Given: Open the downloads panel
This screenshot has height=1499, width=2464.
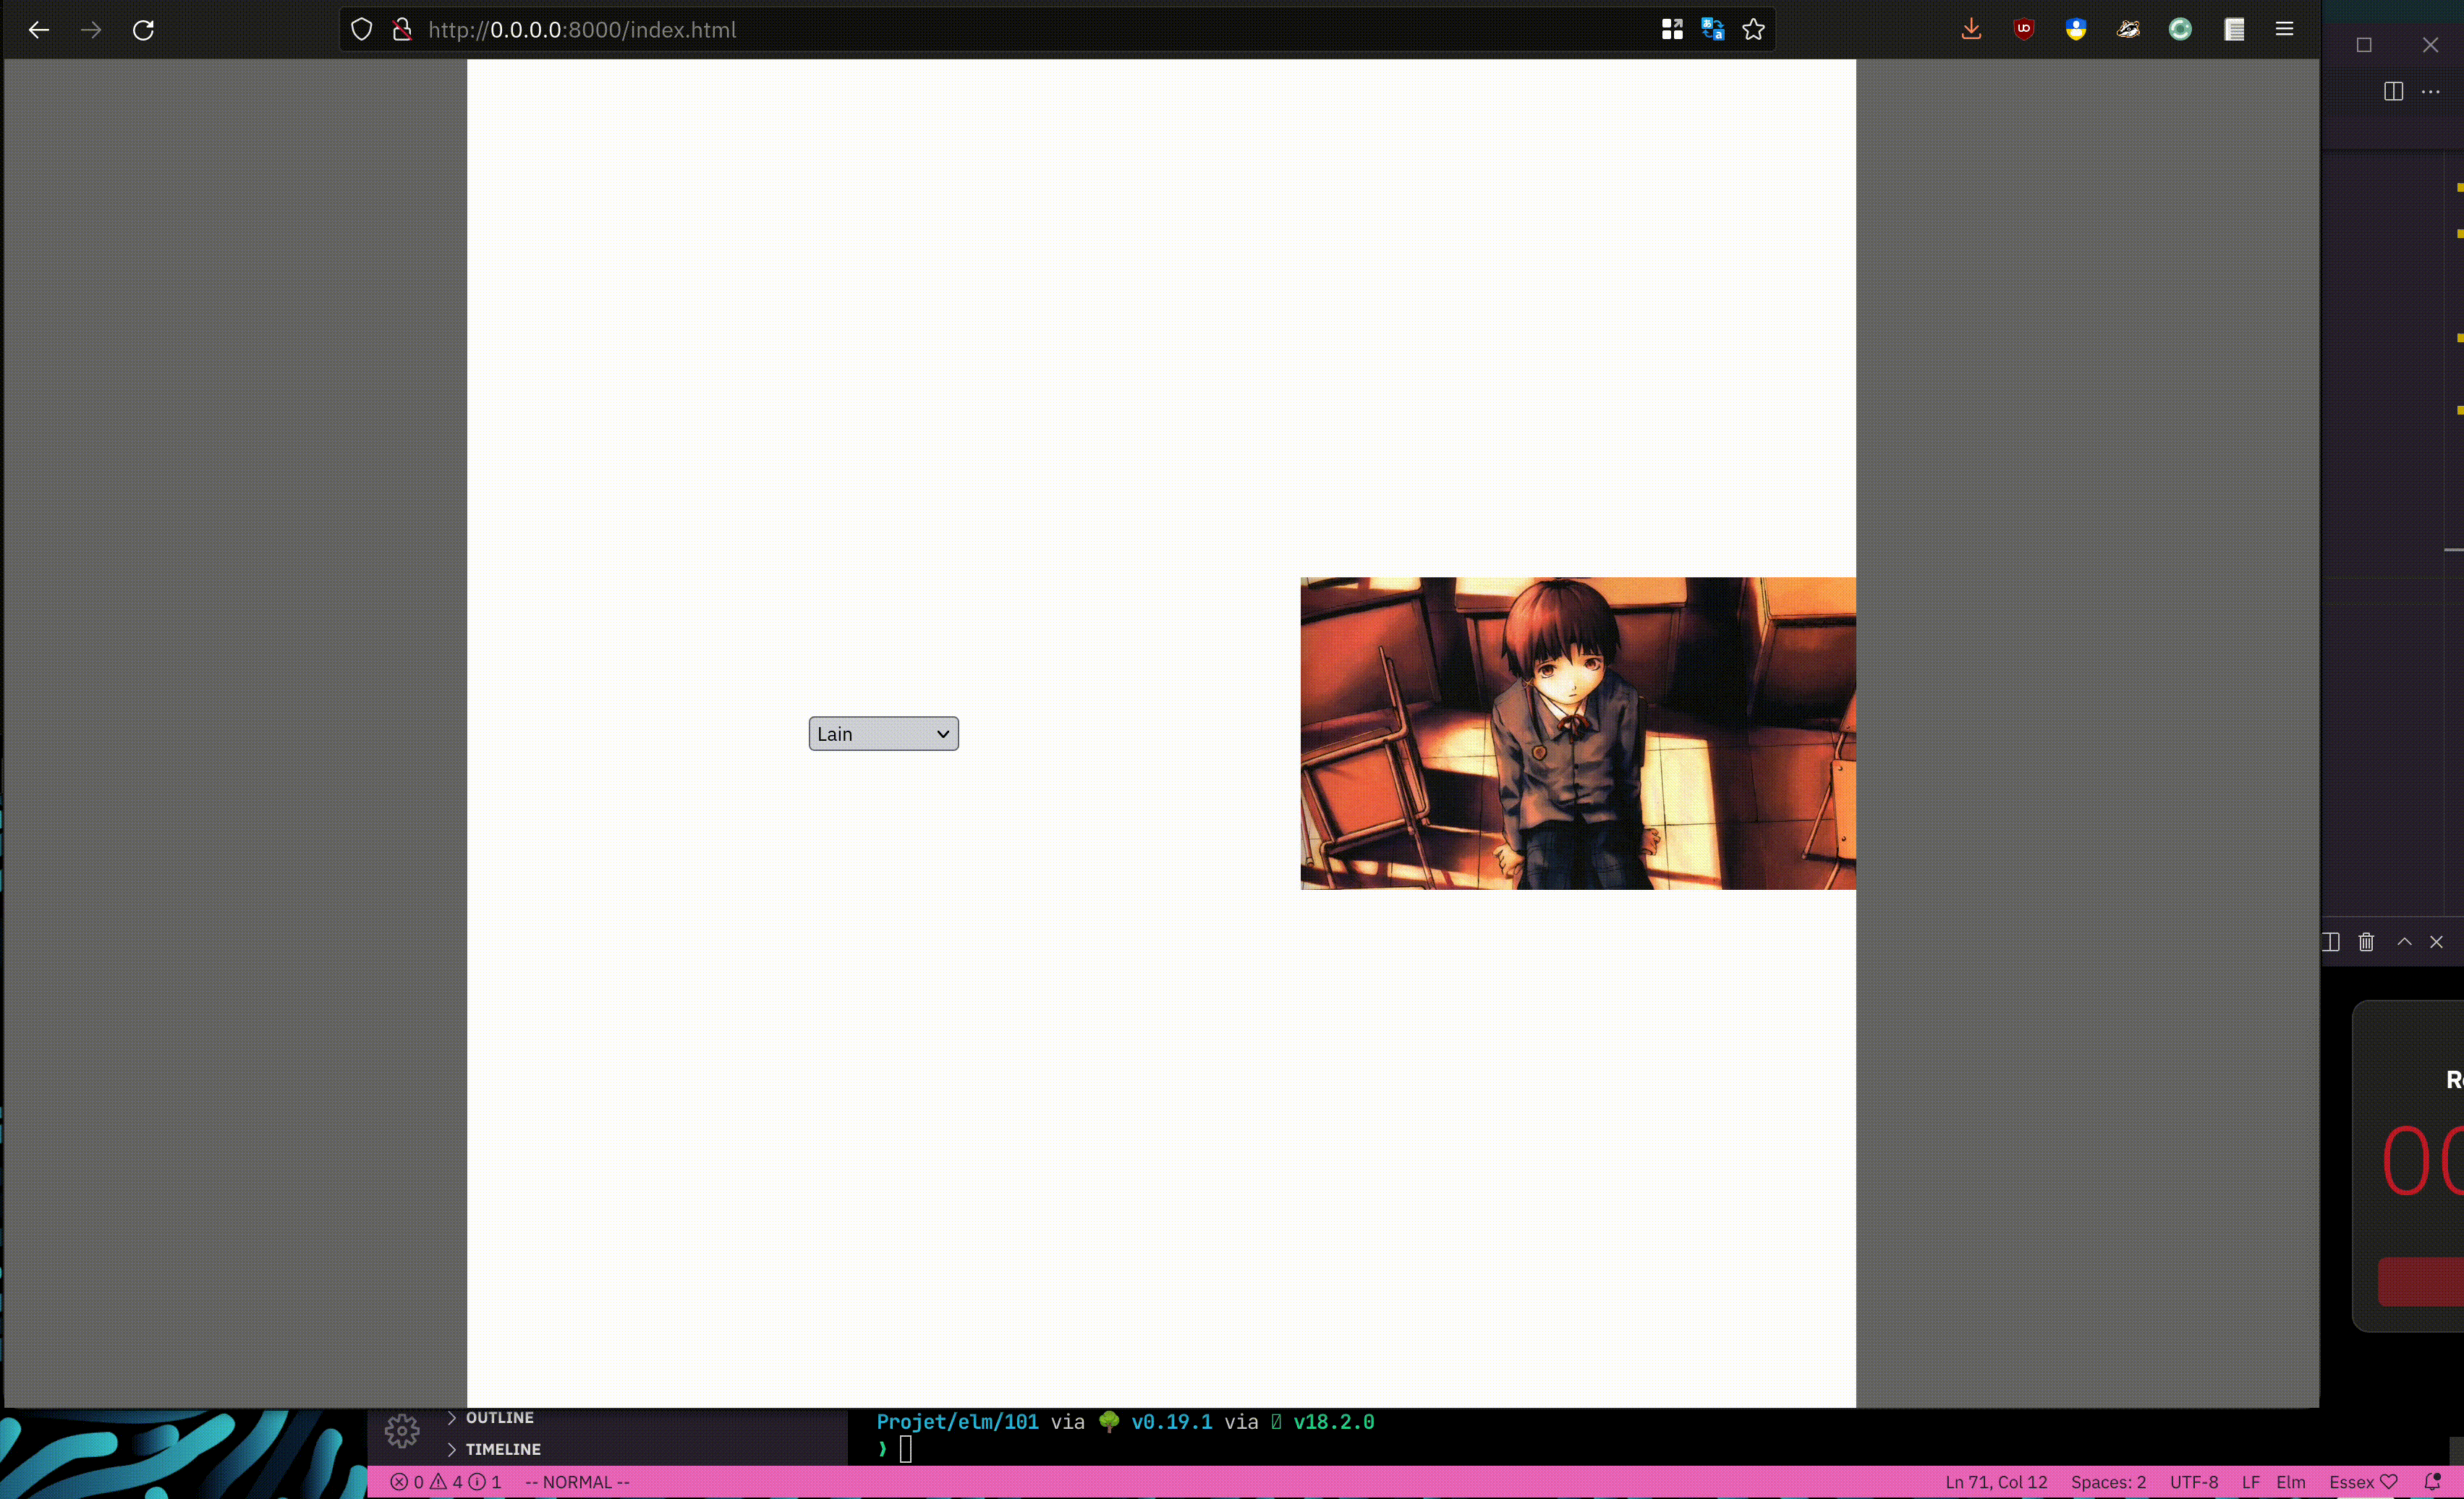Looking at the screenshot, I should coord(1971,30).
